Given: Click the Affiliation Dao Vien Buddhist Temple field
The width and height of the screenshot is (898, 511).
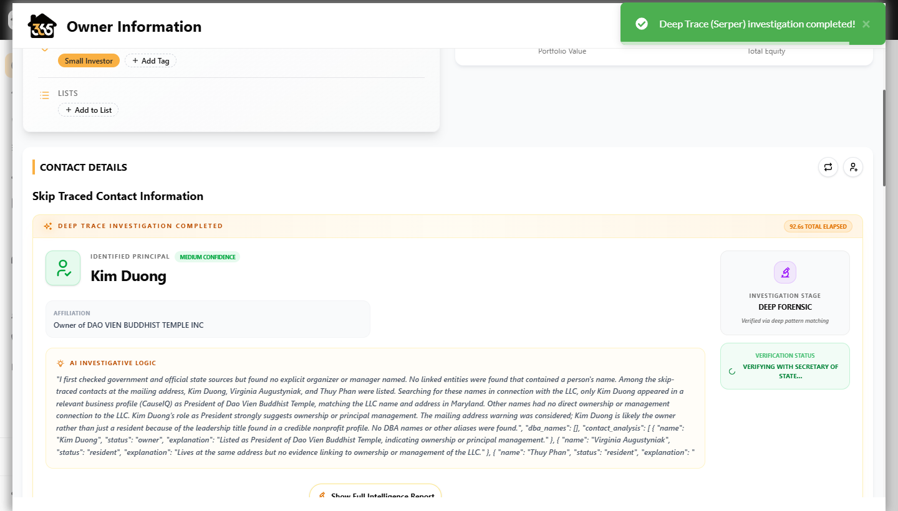Looking at the screenshot, I should [x=208, y=319].
